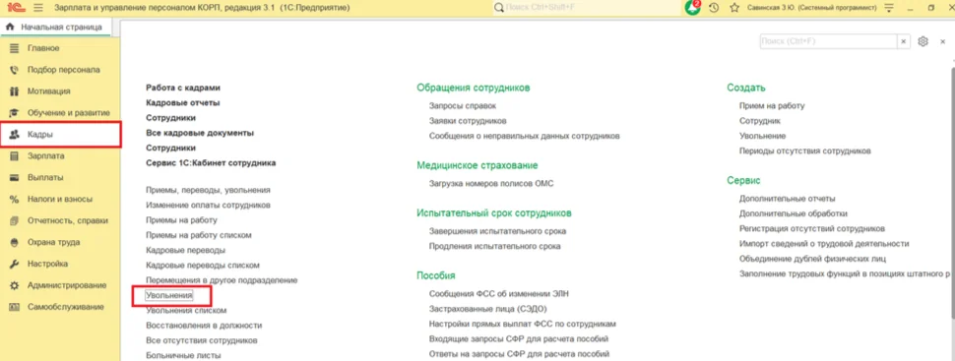Open Восстановления в должности

click(204, 326)
